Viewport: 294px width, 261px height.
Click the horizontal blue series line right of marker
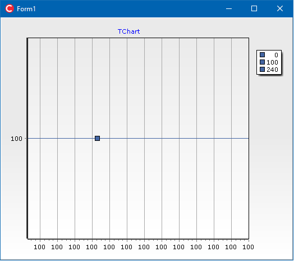click(174, 139)
